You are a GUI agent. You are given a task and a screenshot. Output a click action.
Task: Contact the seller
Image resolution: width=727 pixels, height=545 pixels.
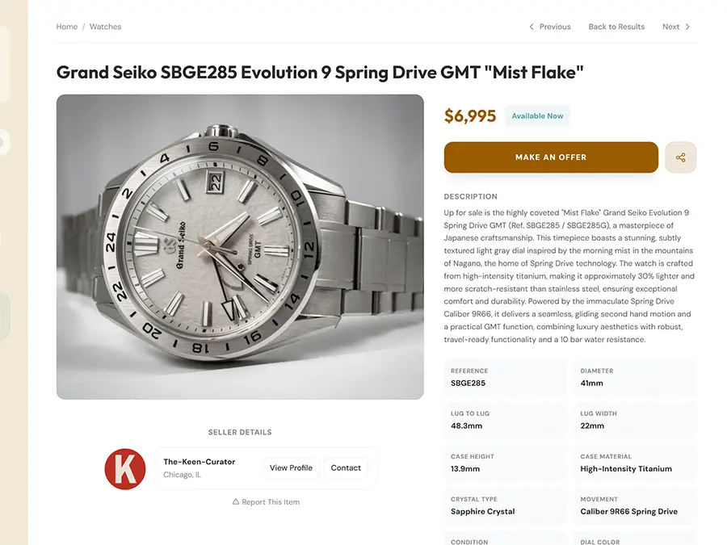tap(346, 467)
